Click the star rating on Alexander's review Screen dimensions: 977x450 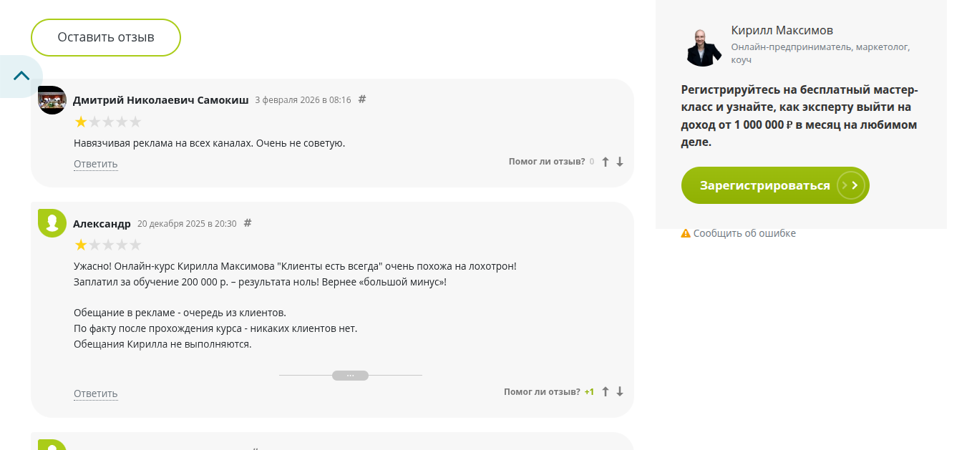108,245
